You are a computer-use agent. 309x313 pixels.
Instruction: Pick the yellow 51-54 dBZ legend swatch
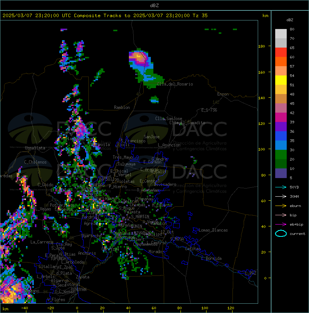pyautogui.click(x=281, y=80)
